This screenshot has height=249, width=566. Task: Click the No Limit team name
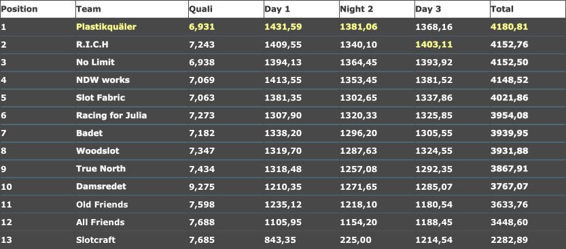click(95, 62)
